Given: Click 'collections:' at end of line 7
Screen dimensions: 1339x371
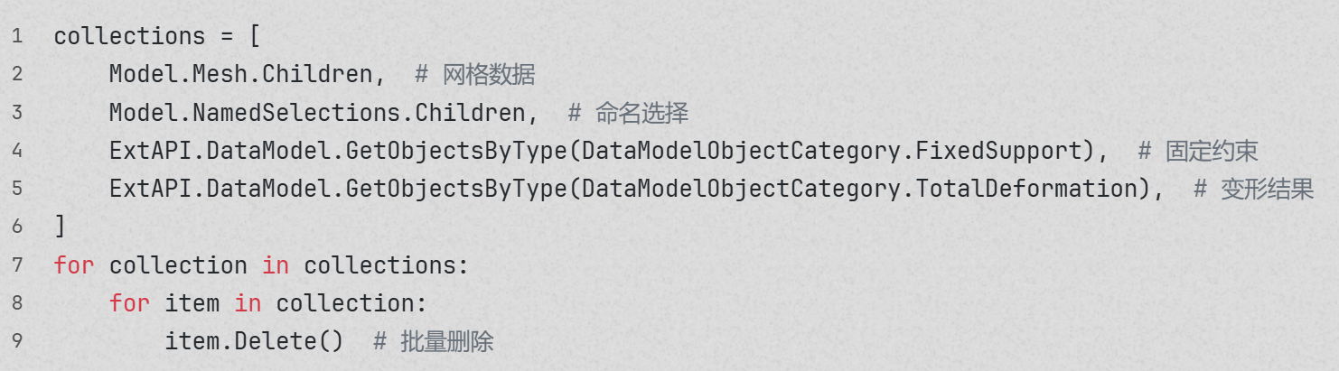Looking at the screenshot, I should tap(387, 265).
